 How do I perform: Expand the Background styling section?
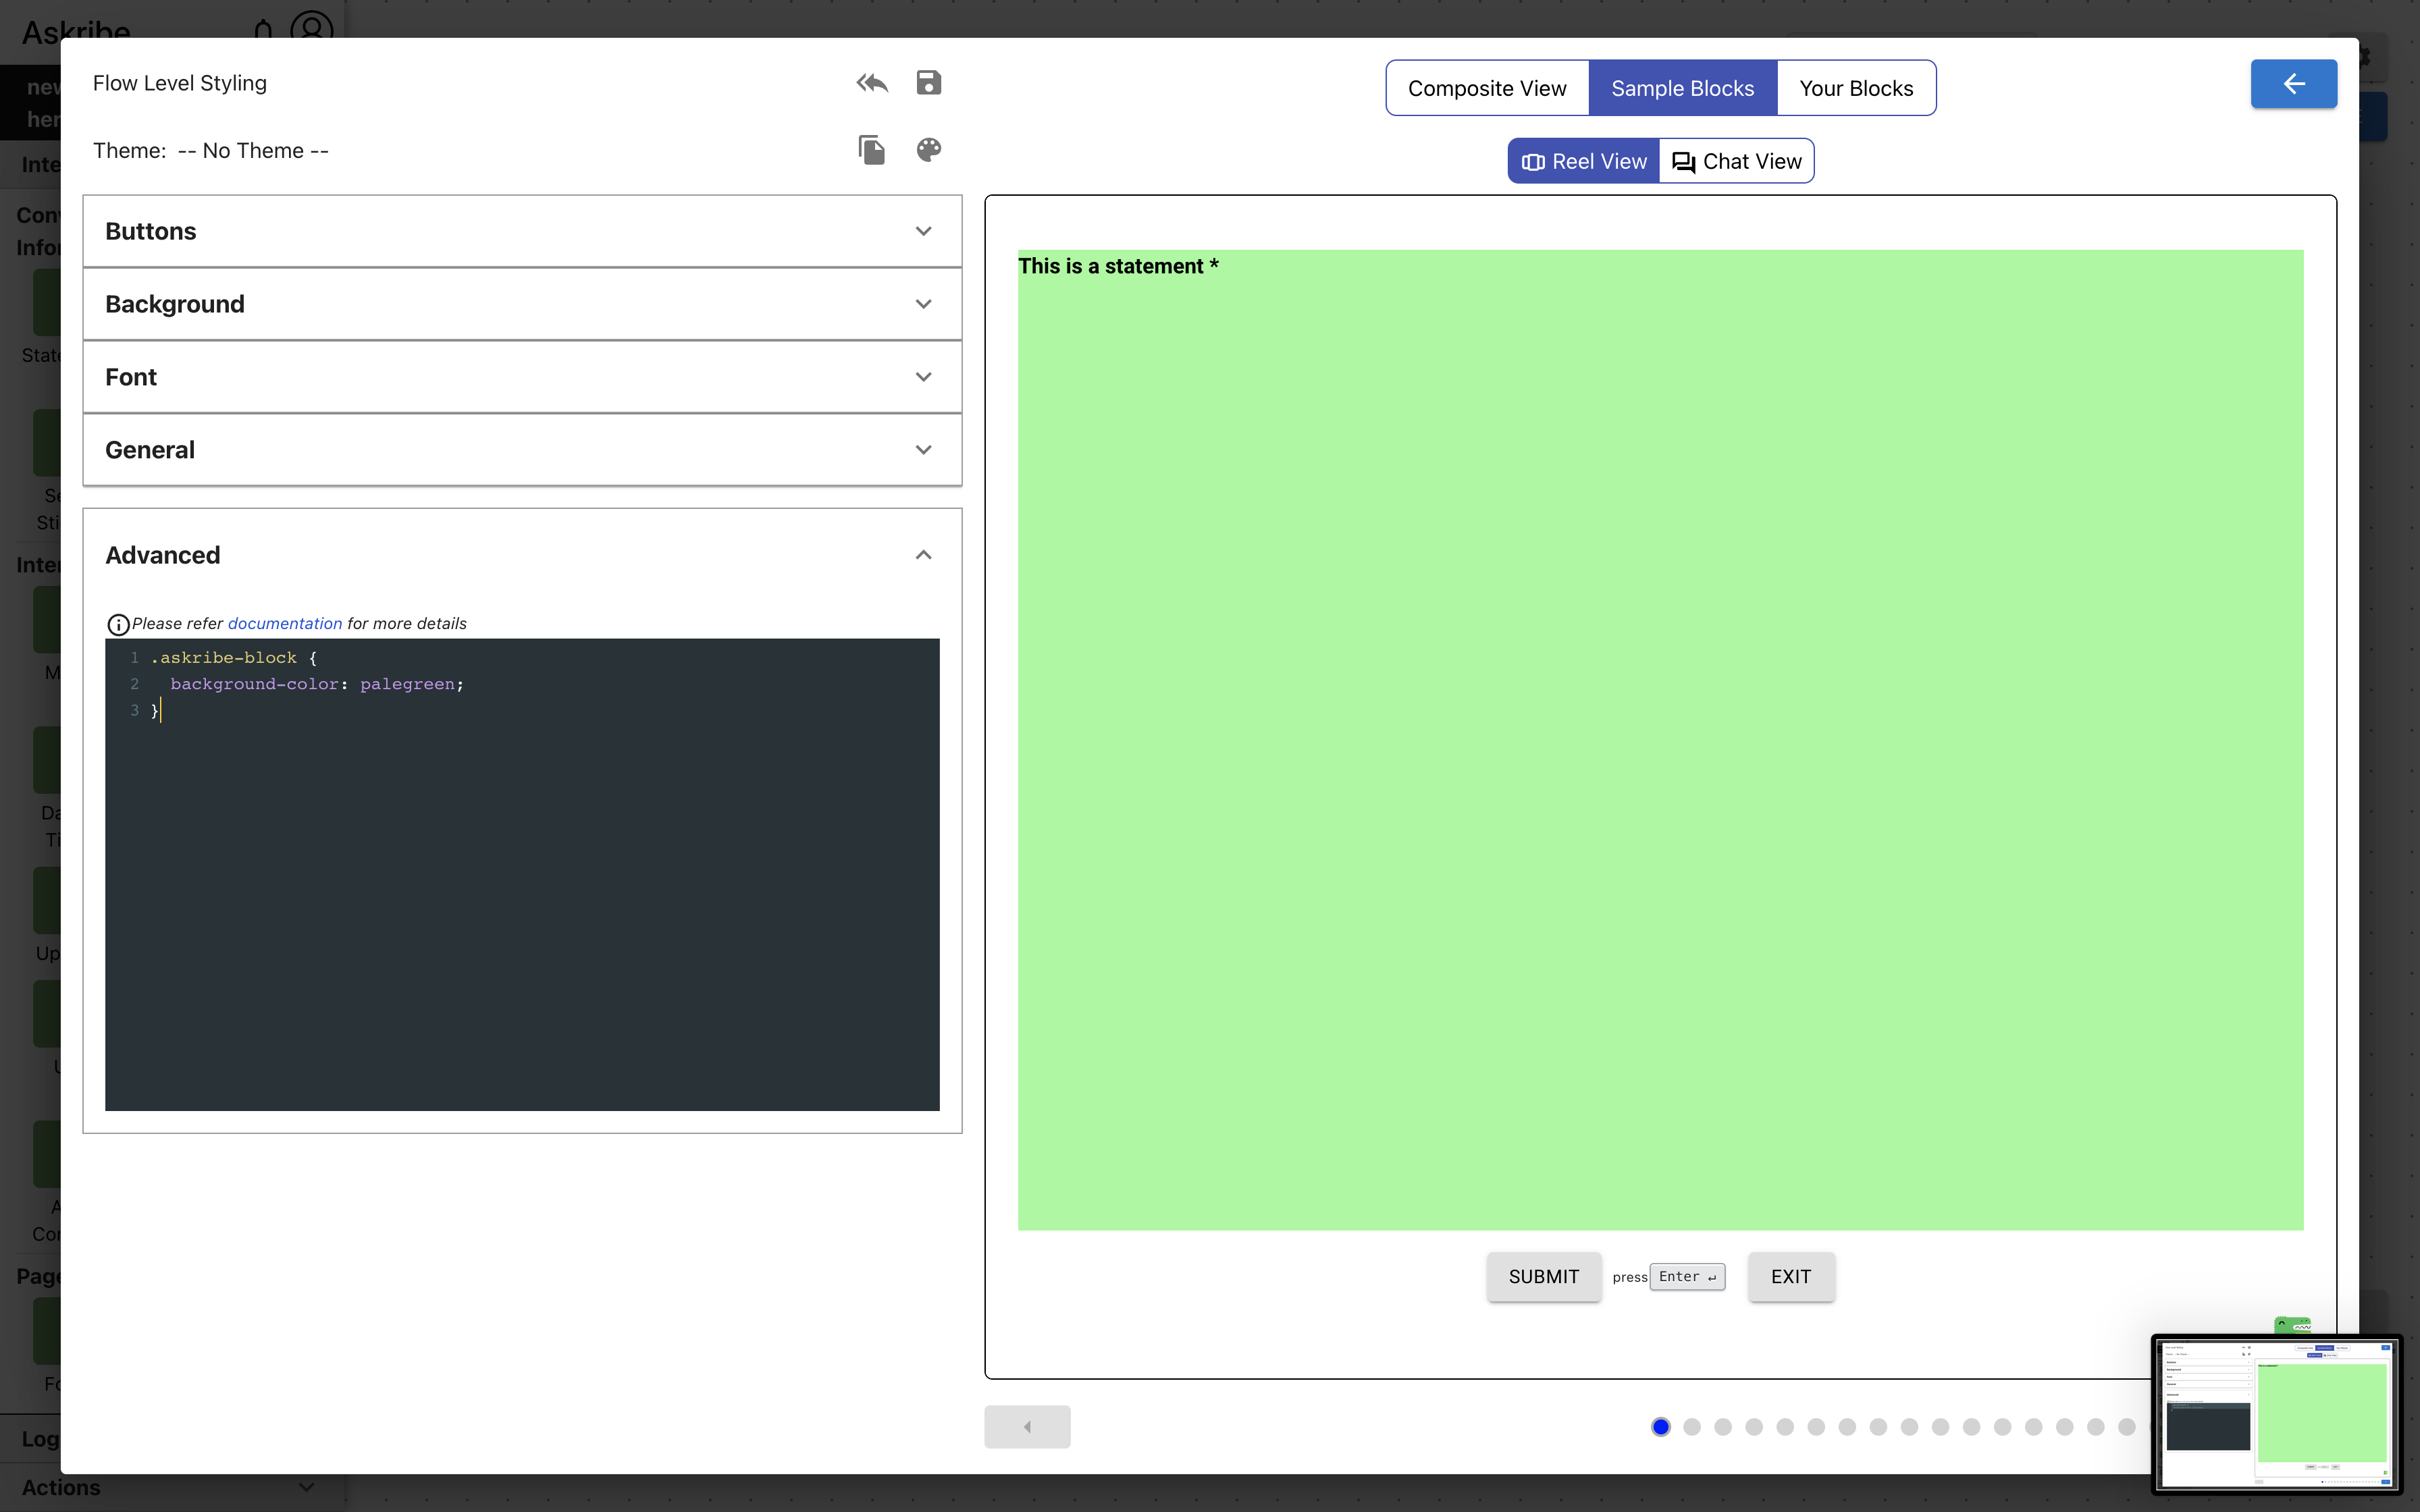[x=522, y=304]
